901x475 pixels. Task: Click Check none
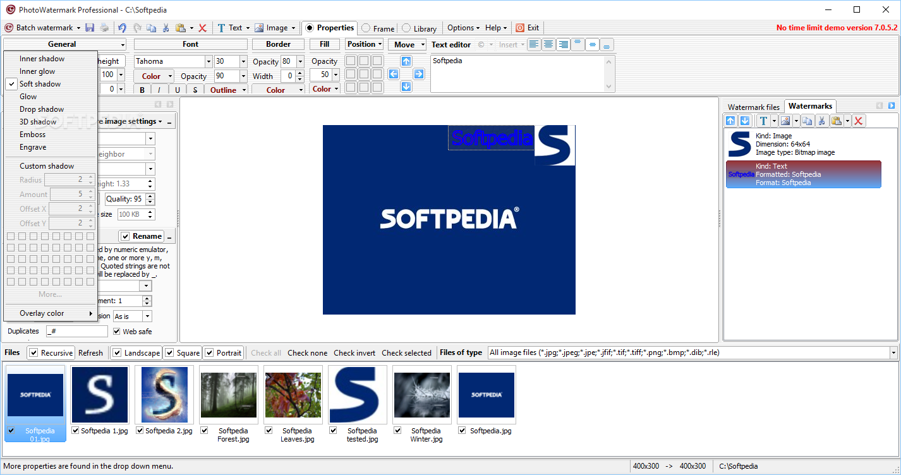307,353
